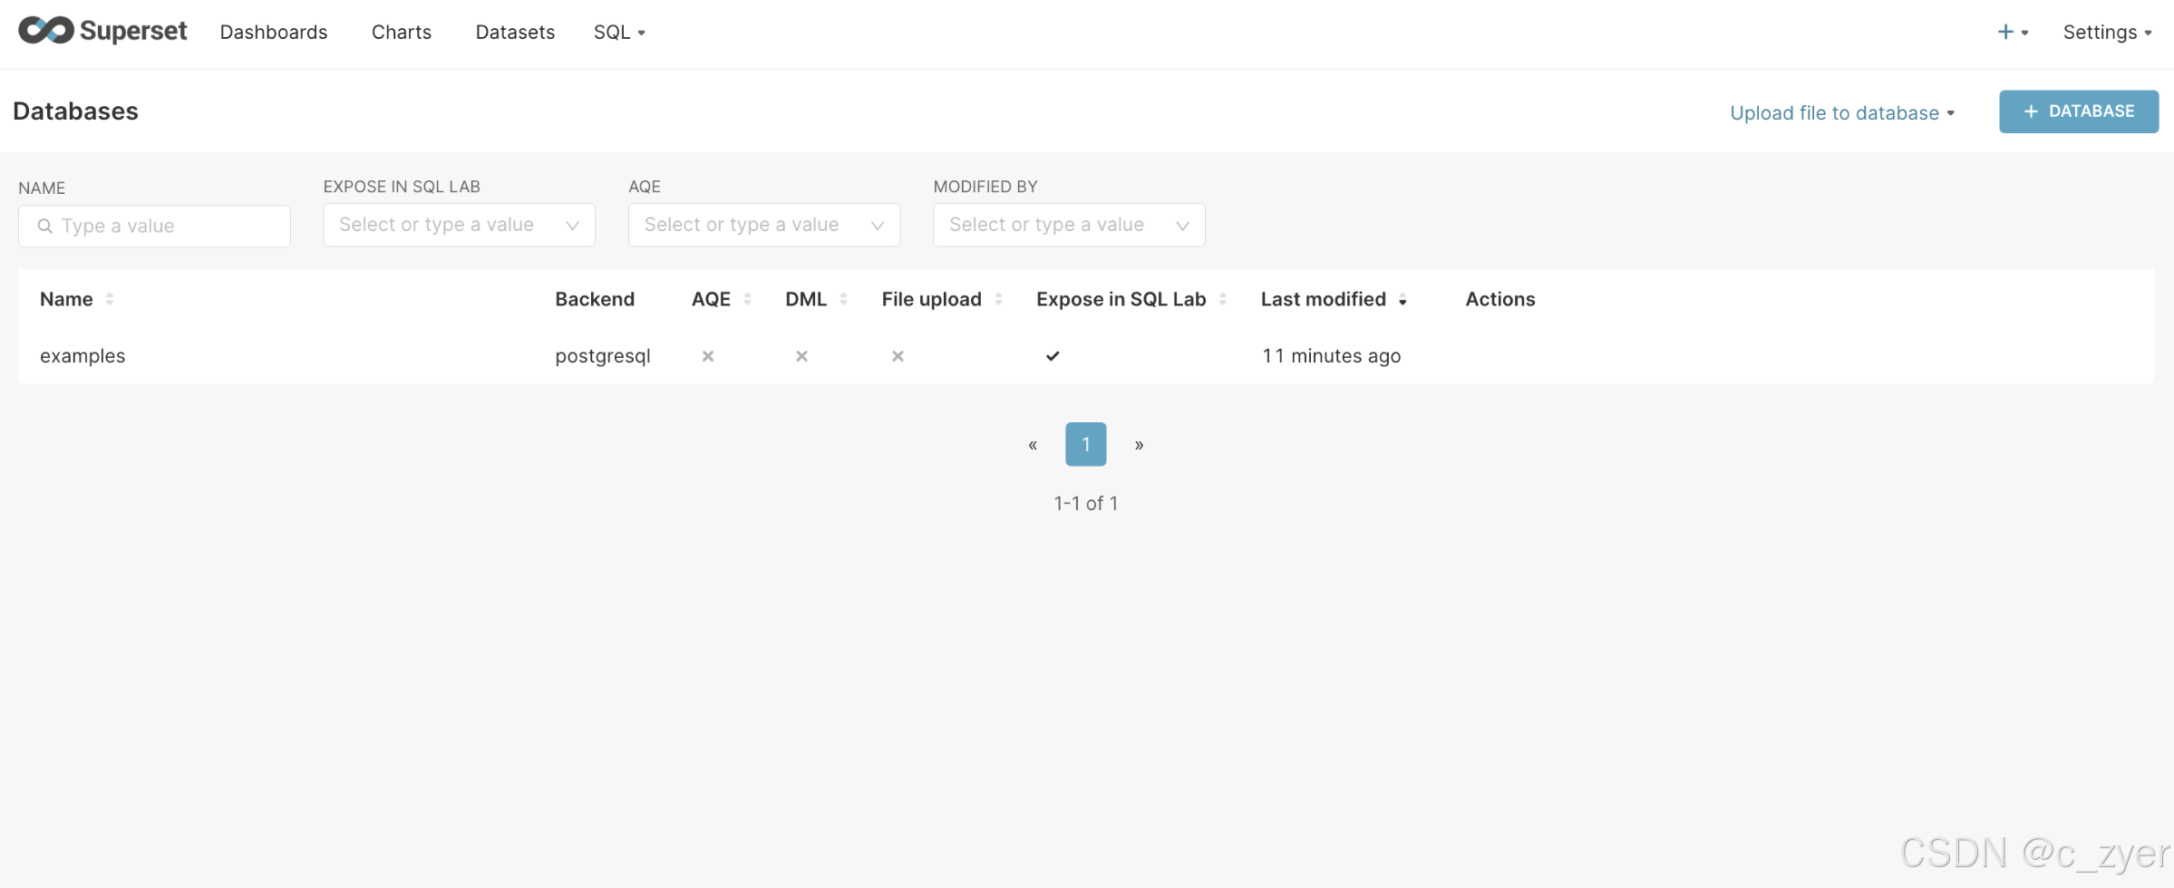2174x888 pixels.
Task: Click the Backend column header
Action: pos(595,299)
